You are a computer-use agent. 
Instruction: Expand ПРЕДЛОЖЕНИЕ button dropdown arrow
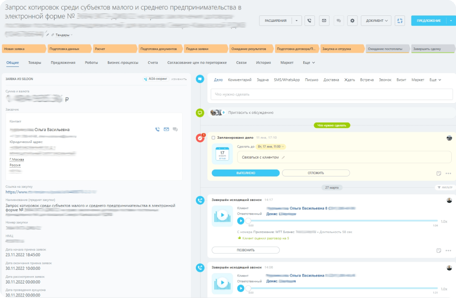click(x=451, y=21)
